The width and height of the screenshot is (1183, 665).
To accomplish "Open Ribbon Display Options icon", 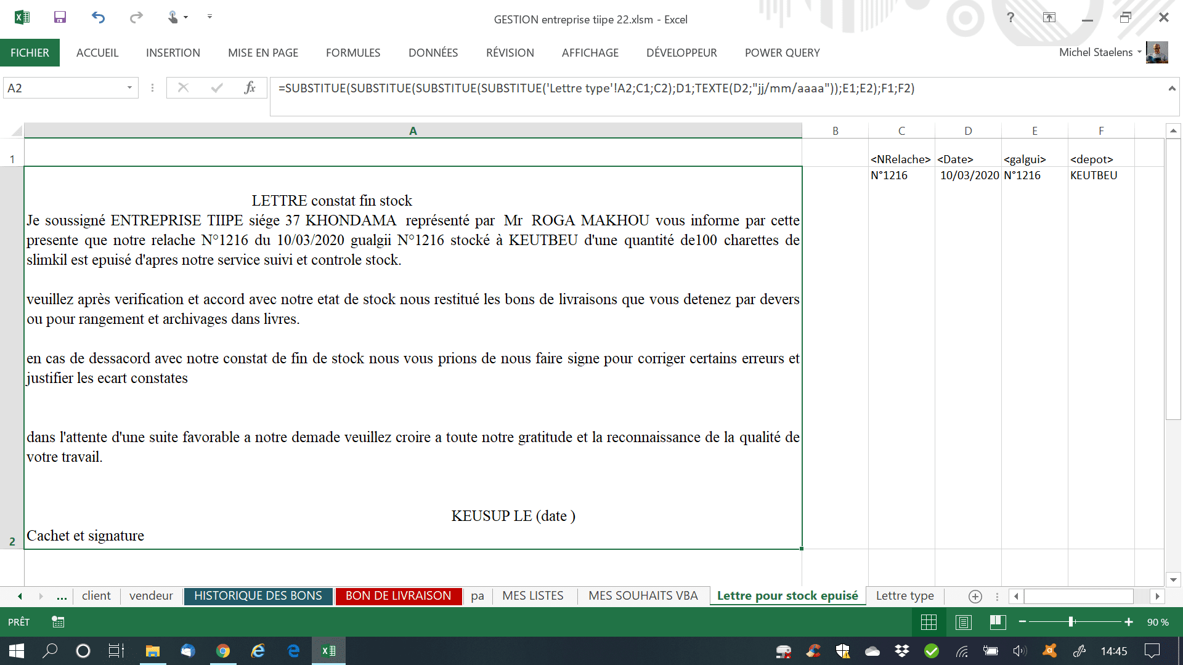I will 1049,17.
